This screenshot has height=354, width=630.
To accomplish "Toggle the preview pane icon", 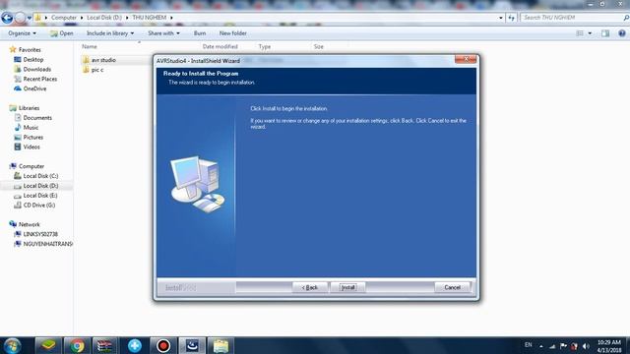I will point(605,33).
